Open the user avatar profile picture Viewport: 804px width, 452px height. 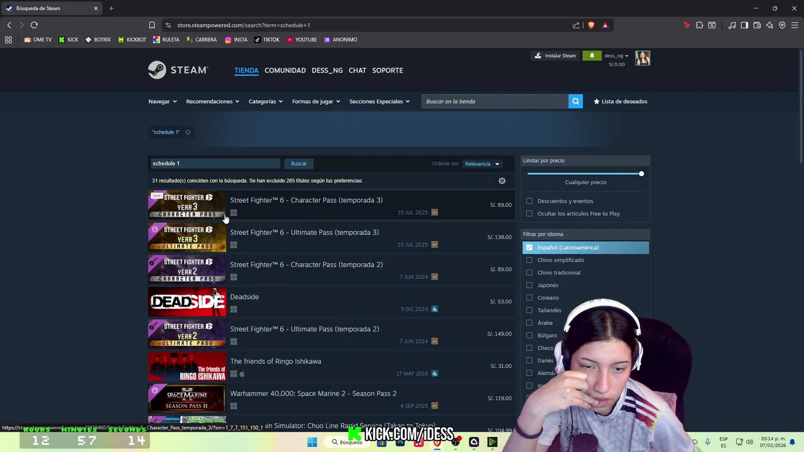pos(643,58)
